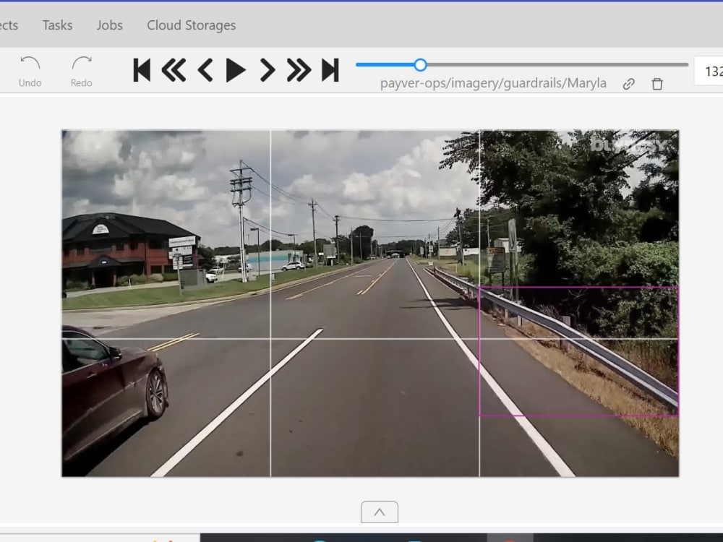The width and height of the screenshot is (723, 542).
Task: Go back multiple frames with double-chevron
Action: click(174, 70)
